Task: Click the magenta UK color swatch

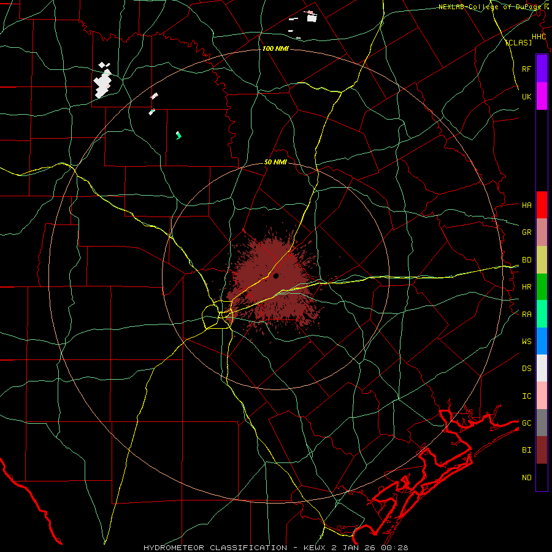Action: coord(542,96)
